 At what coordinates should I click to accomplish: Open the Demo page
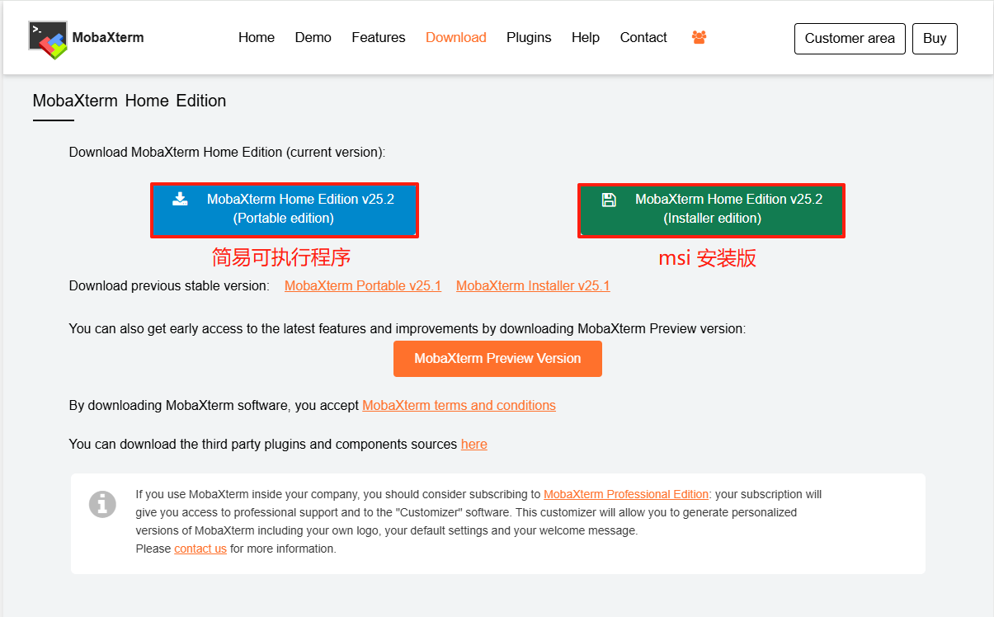pyautogui.click(x=313, y=38)
